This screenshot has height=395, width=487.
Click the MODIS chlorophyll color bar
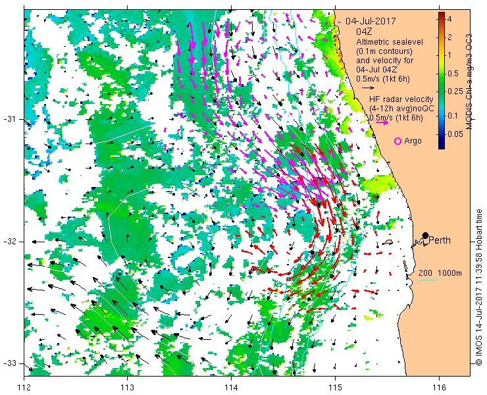442,80
